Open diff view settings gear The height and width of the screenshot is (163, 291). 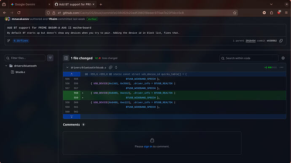click(x=283, y=58)
